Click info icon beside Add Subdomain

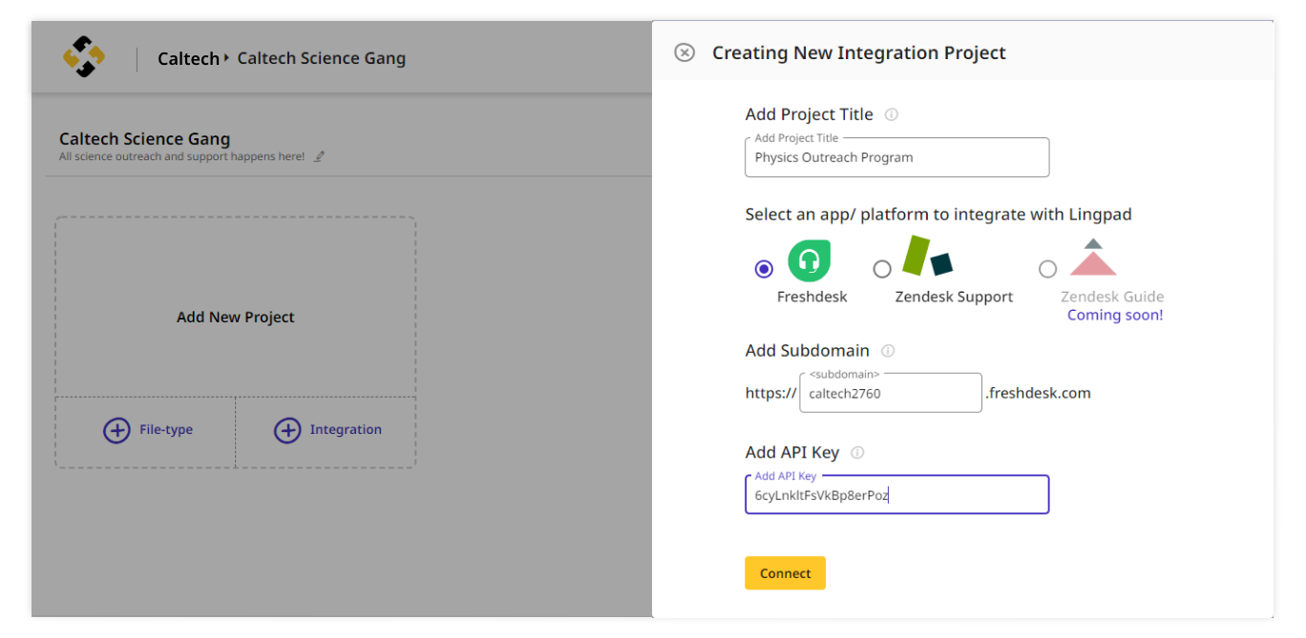pos(888,351)
